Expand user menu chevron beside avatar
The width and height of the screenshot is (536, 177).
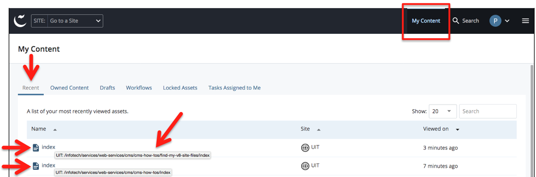(507, 21)
